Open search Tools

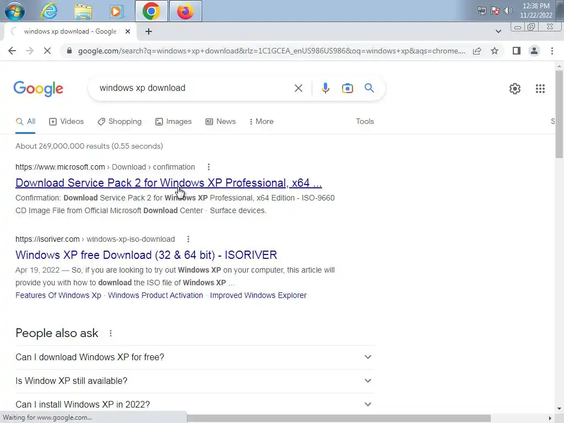coord(365,122)
